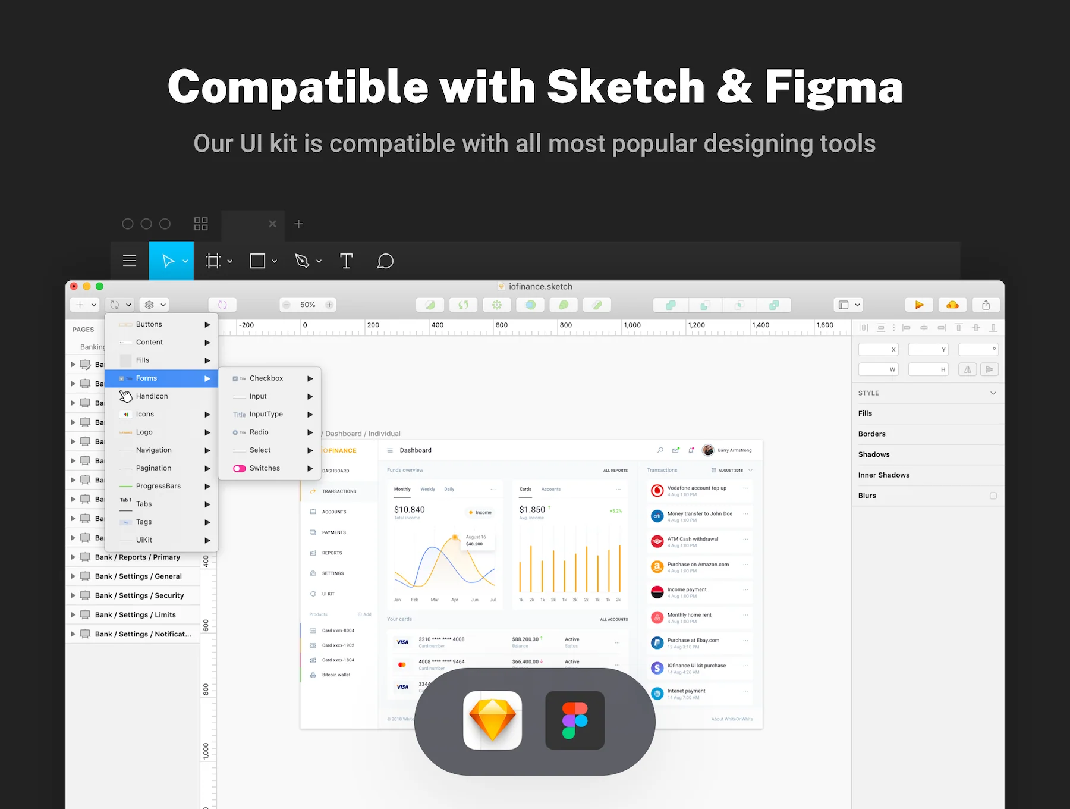Expand the Bank / Settings / General artboard

pos(73,576)
